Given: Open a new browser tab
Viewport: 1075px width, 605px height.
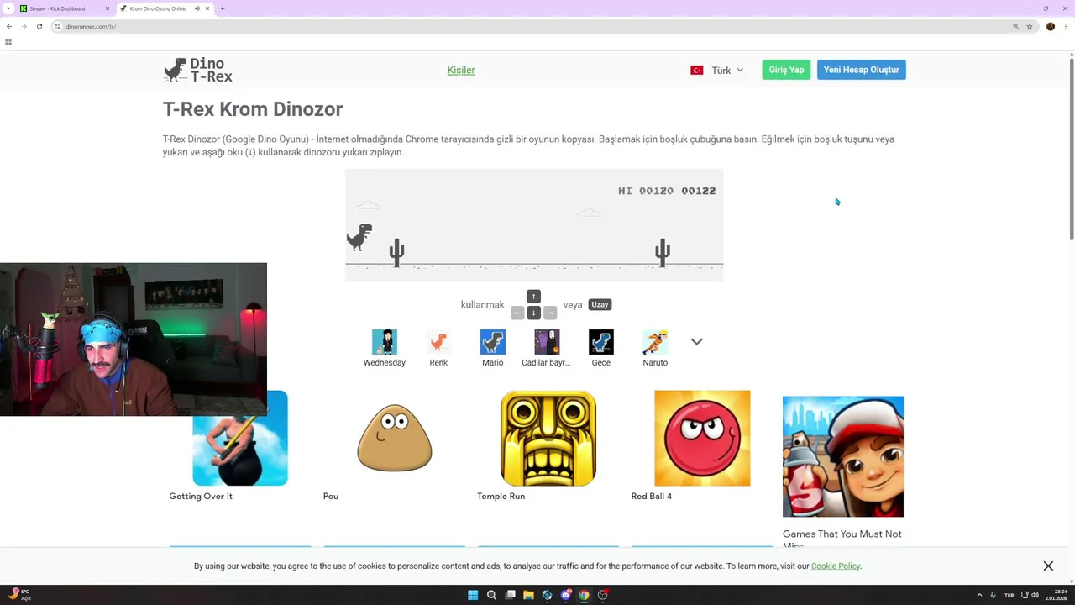Looking at the screenshot, I should pyautogui.click(x=223, y=8).
